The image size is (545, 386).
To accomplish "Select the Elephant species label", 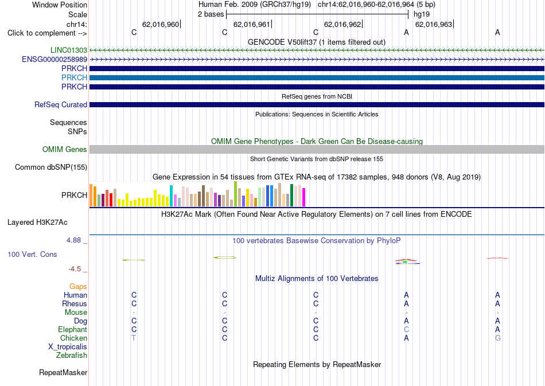I will (72, 329).
